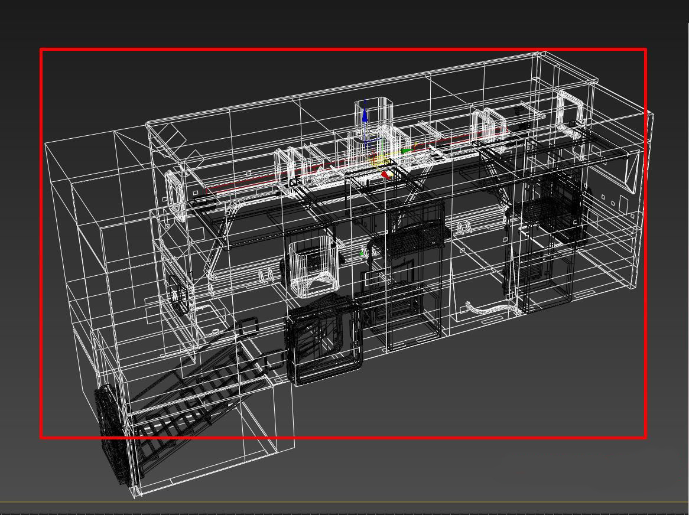Viewport: 689px width, 515px height.
Task: Grab the green Y-axis arrow of the move gizmo
Action: click(x=406, y=151)
